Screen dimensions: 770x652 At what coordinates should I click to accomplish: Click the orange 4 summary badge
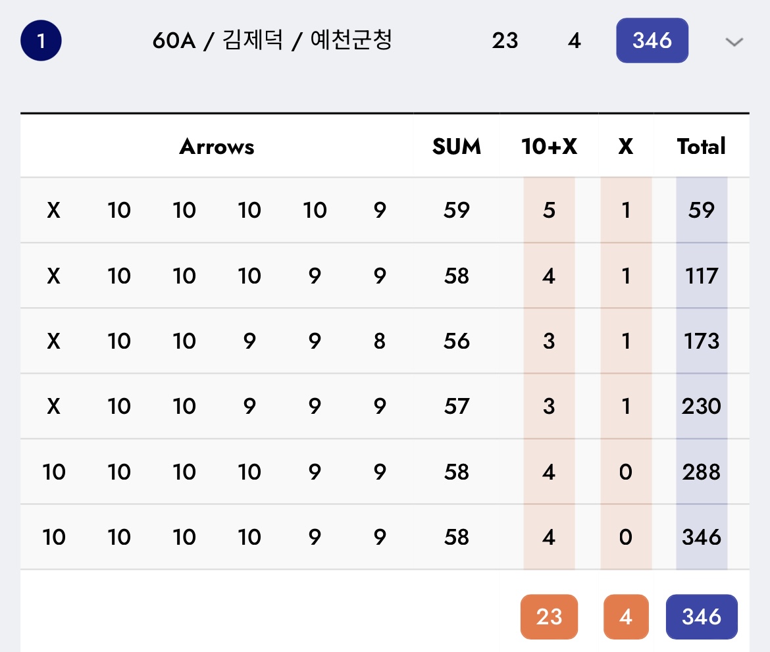[625, 616]
